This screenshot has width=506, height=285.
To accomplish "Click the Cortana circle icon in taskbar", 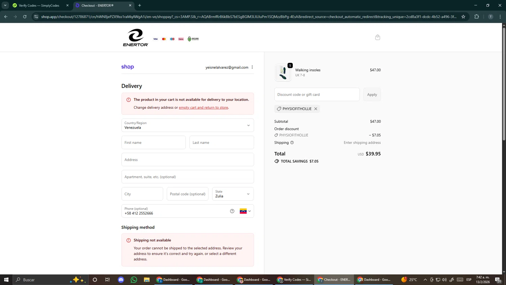I will [95, 280].
